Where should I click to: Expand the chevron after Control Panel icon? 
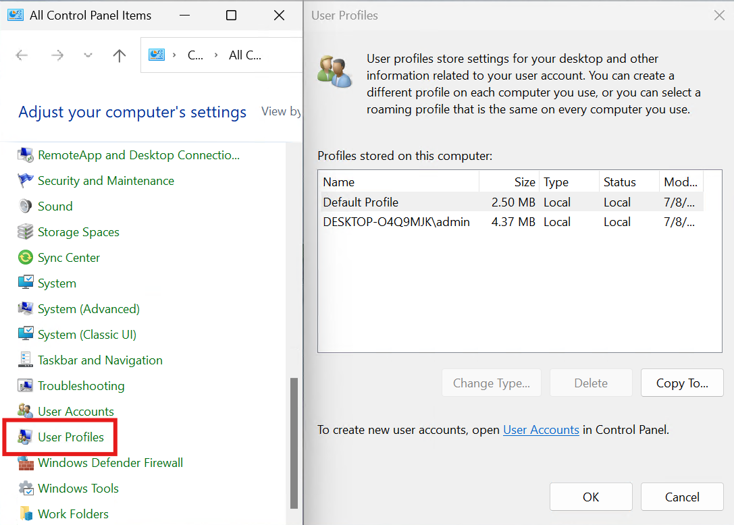[174, 55]
